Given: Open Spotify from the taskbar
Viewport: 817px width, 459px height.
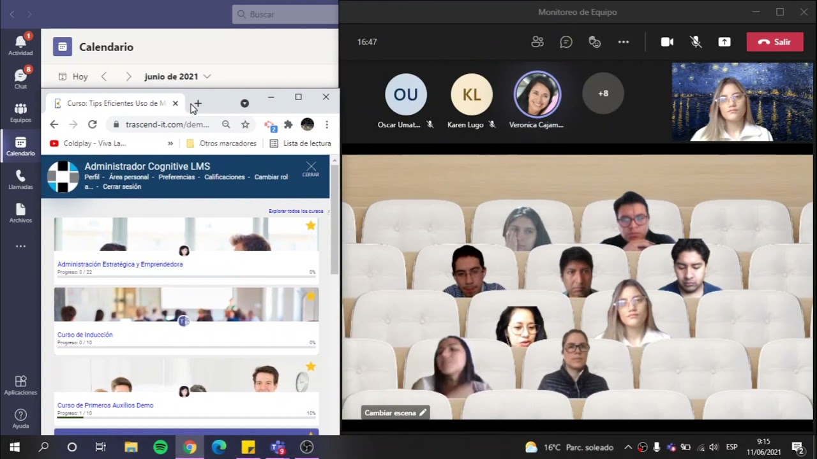Looking at the screenshot, I should click(x=161, y=447).
